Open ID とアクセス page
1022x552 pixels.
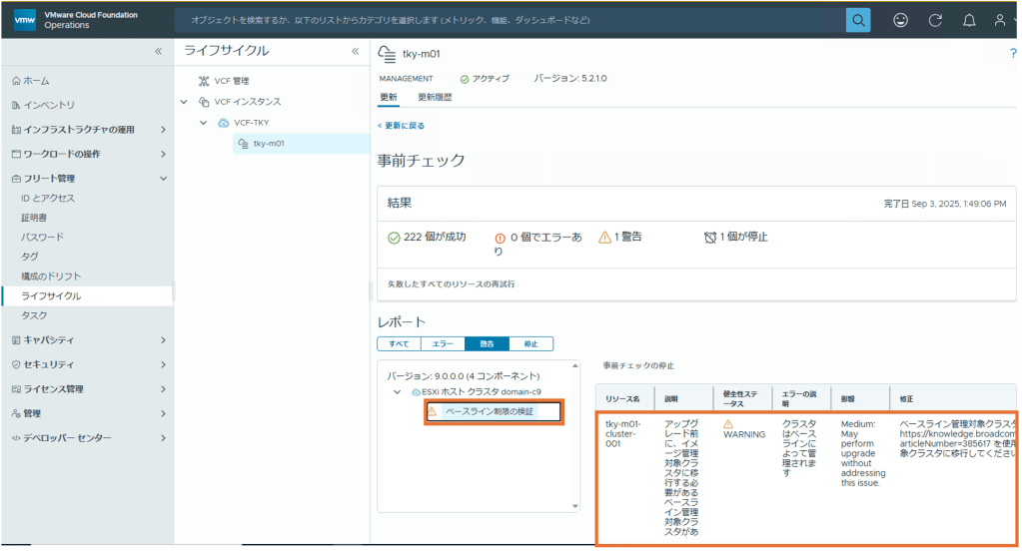click(x=48, y=198)
